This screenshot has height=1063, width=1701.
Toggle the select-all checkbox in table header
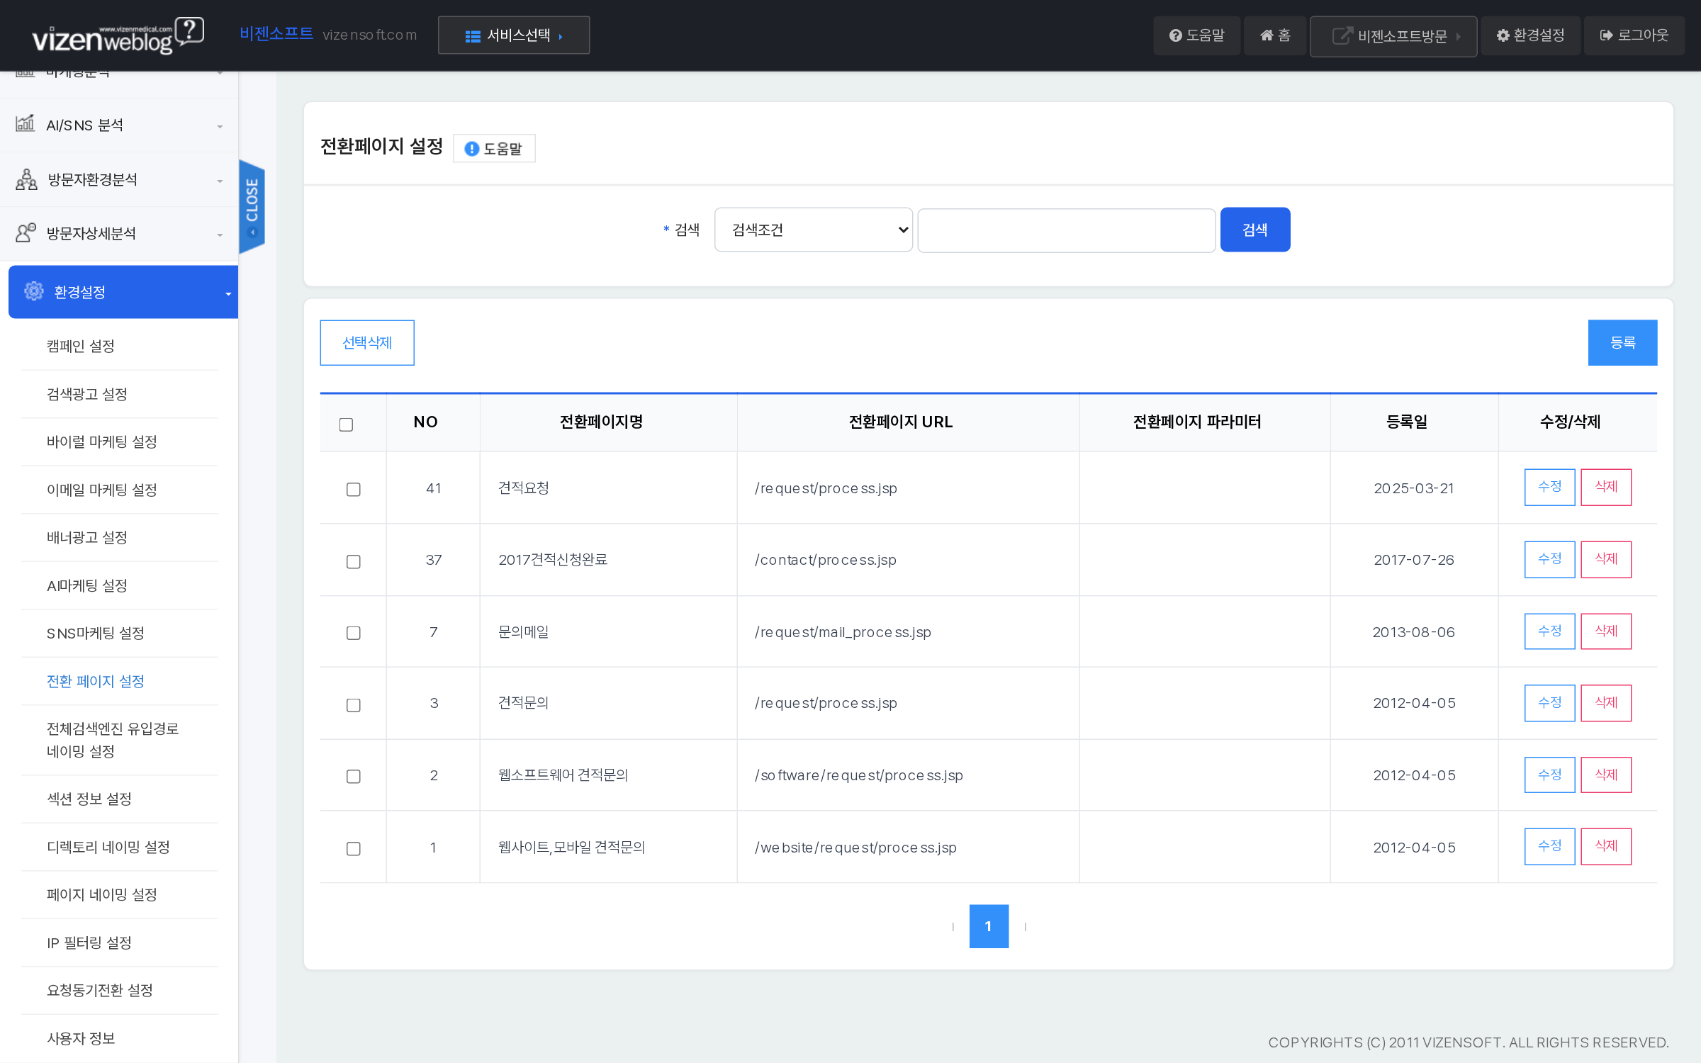click(x=346, y=424)
